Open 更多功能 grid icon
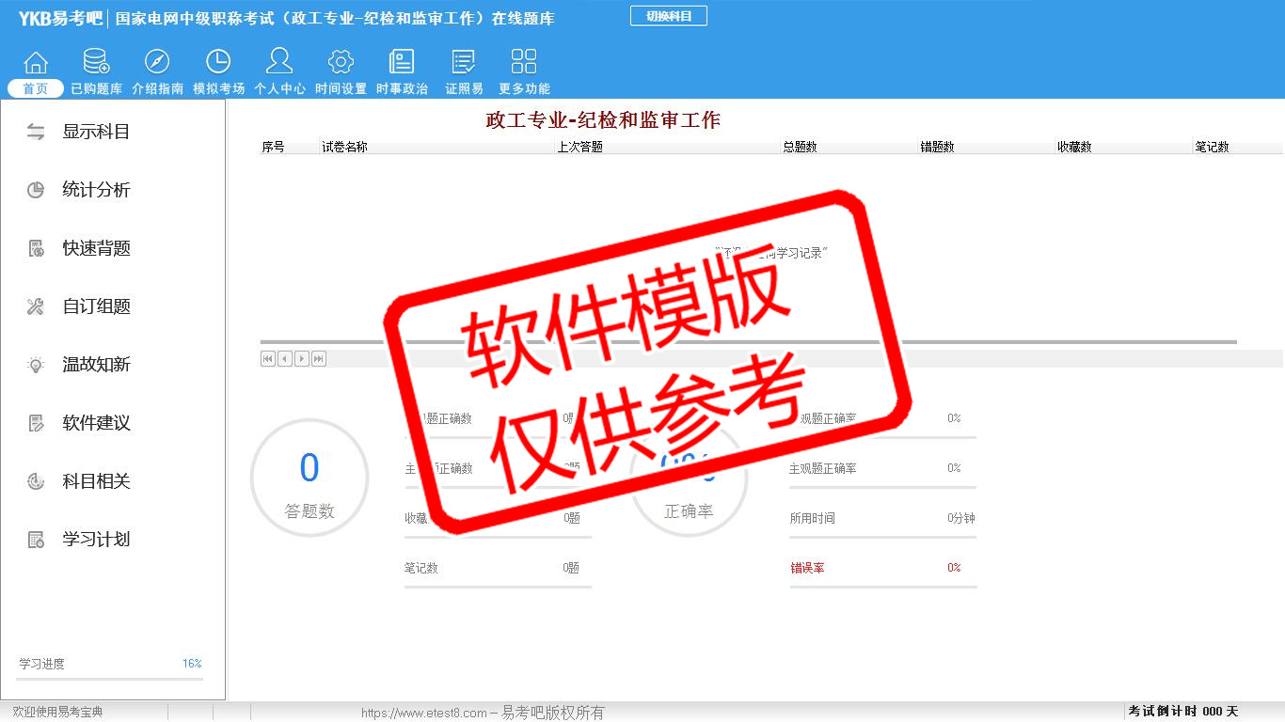The image size is (1285, 722). pos(524,63)
